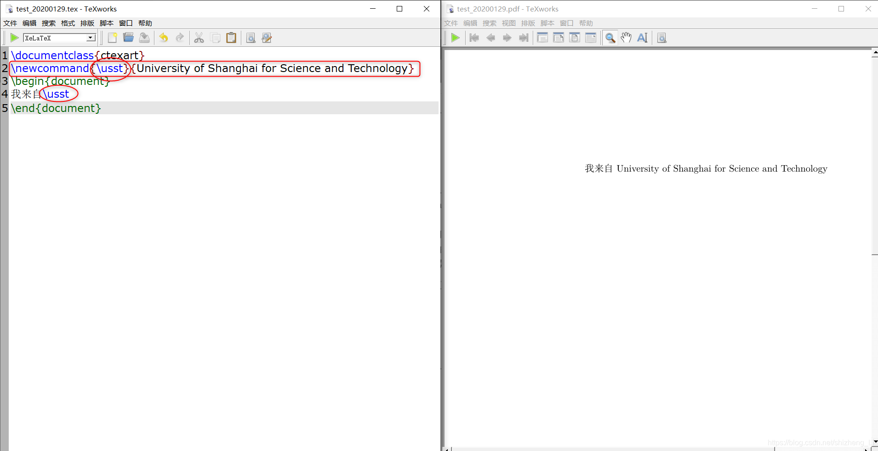Open the 排版 menu in editor window
The height and width of the screenshot is (451, 878).
pyautogui.click(x=87, y=23)
